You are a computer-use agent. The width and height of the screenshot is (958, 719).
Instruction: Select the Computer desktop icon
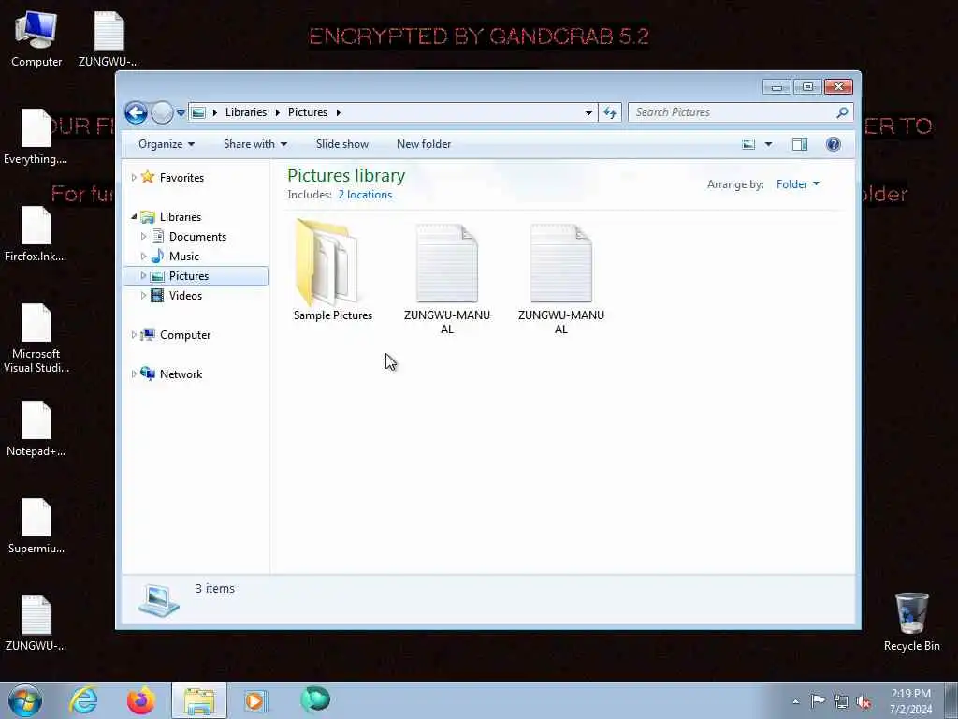[x=36, y=38]
